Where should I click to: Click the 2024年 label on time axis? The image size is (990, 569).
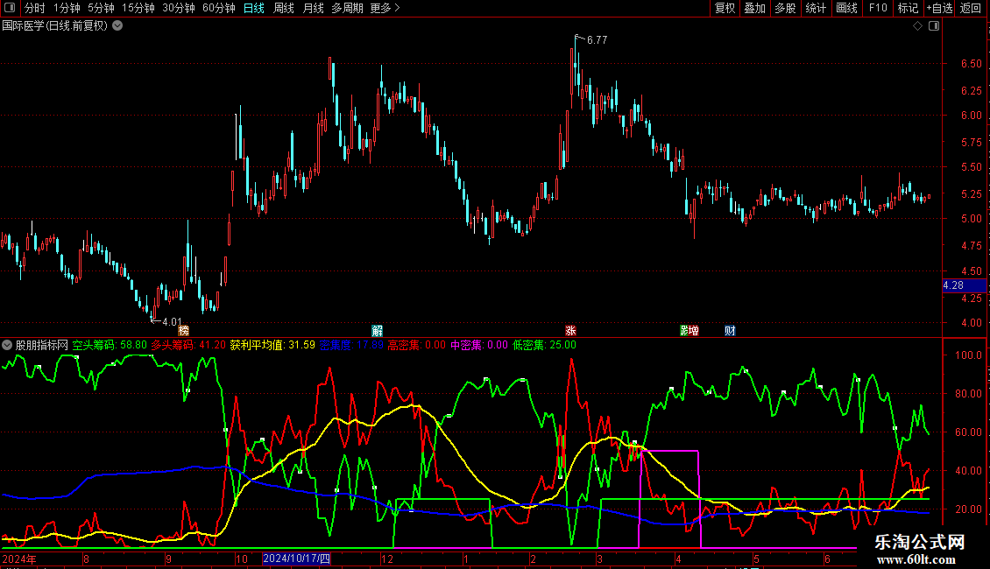click(x=19, y=558)
